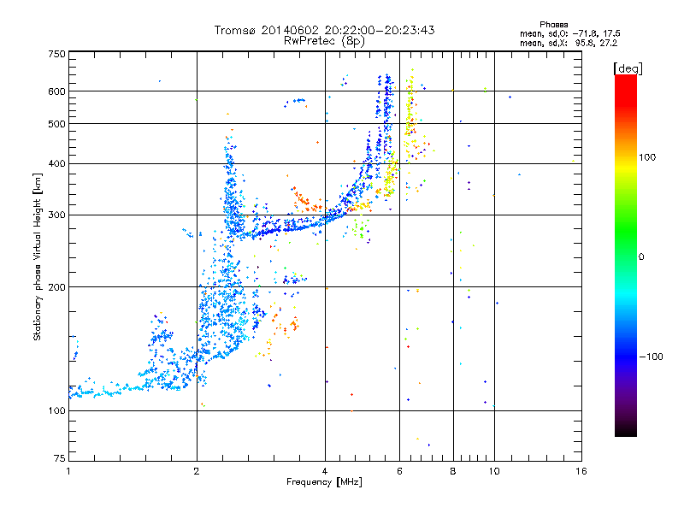Click the x-axis tick label '16'
This screenshot has width=684, height=513.
[x=581, y=471]
